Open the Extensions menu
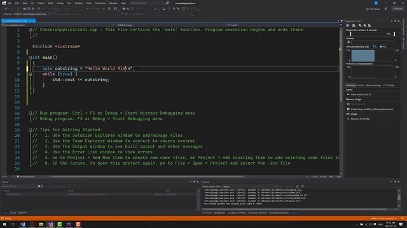This screenshot has height=228, width=407. click(x=100, y=3)
